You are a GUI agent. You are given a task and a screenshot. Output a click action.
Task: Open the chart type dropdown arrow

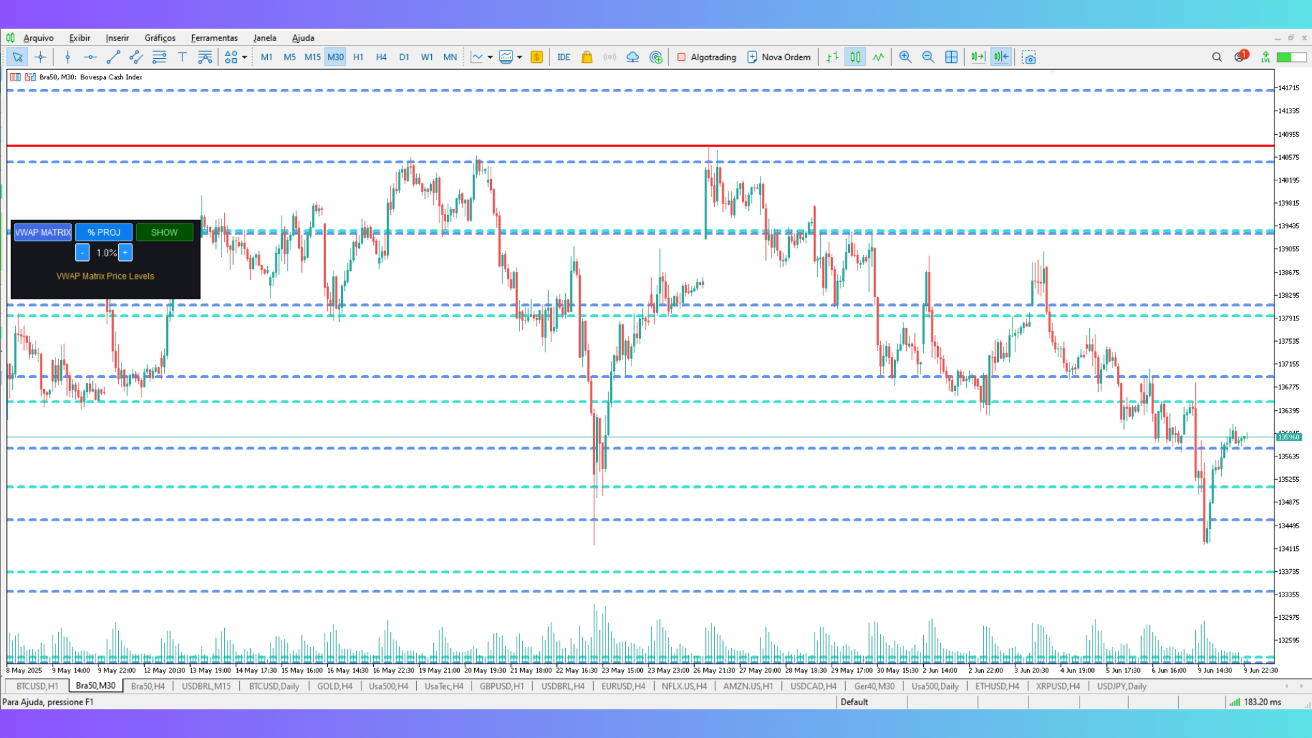point(490,57)
